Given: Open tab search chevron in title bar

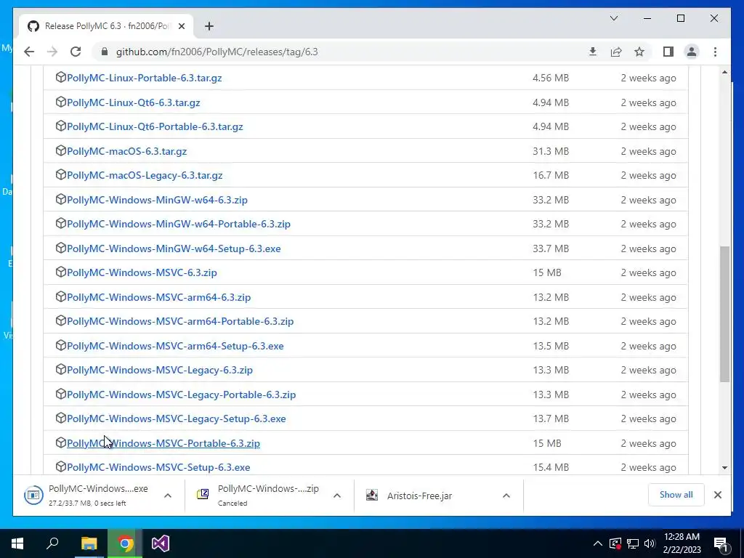Looking at the screenshot, I should 613,18.
